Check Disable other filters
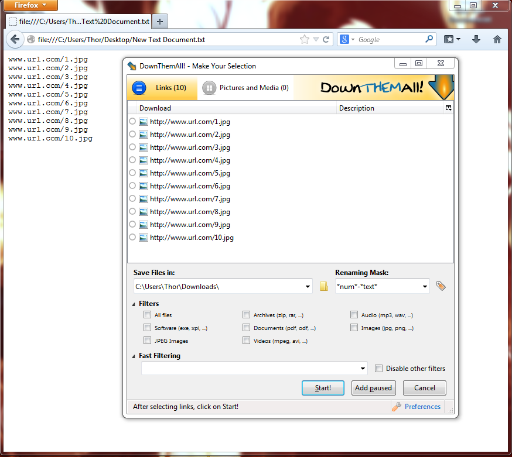The image size is (512, 457). pos(378,369)
